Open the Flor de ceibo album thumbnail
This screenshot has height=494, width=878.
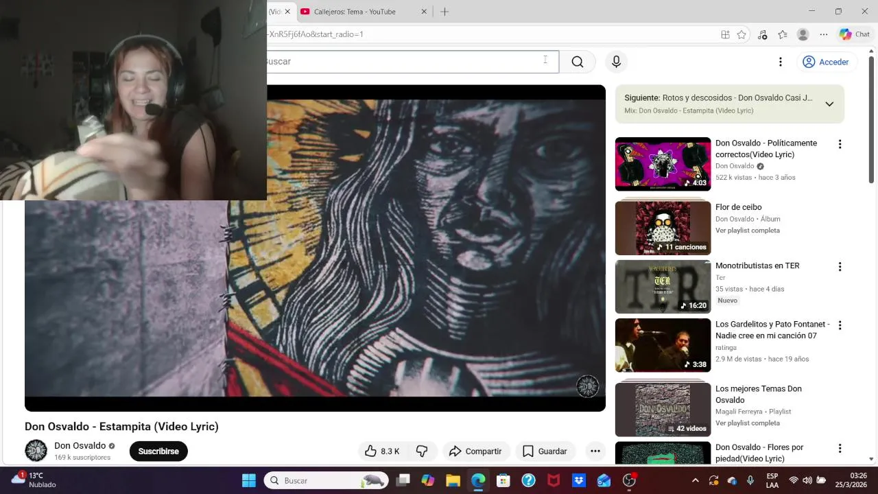(663, 227)
